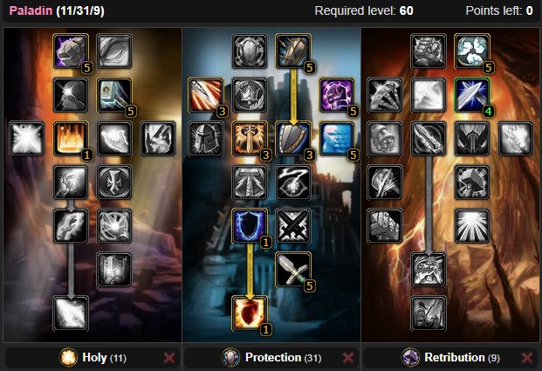The width and height of the screenshot is (542, 371).
Task: Select the blue swirl talent atop Retribution tree
Action: (472, 52)
